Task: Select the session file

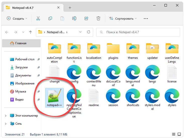Action: click(113, 98)
